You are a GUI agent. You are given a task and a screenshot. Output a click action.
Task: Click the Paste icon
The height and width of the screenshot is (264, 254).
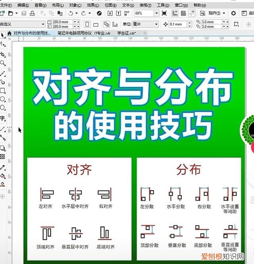pyautogui.click(x=60, y=13)
